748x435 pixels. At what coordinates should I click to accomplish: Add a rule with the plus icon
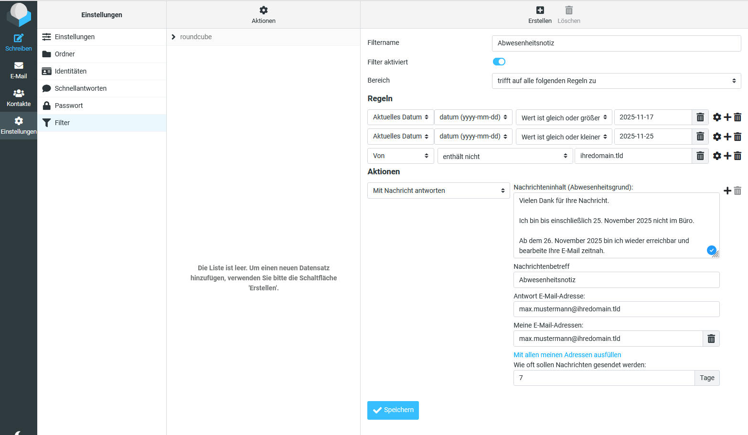pos(727,117)
